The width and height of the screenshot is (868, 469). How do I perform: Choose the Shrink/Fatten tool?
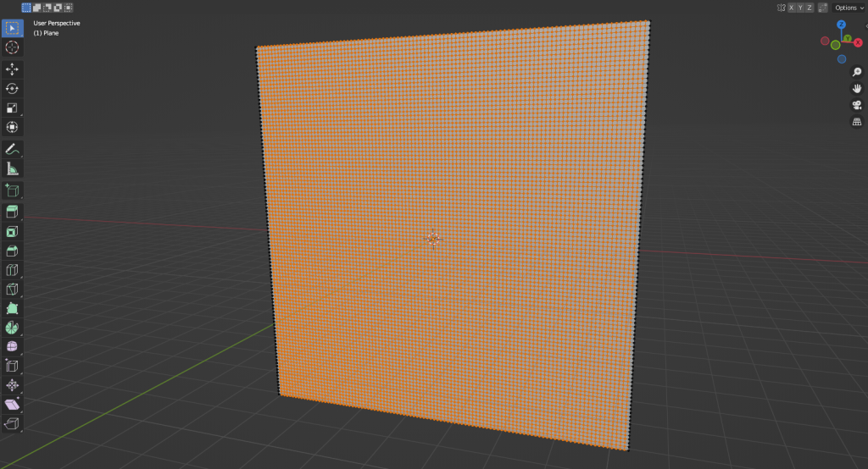(x=12, y=385)
